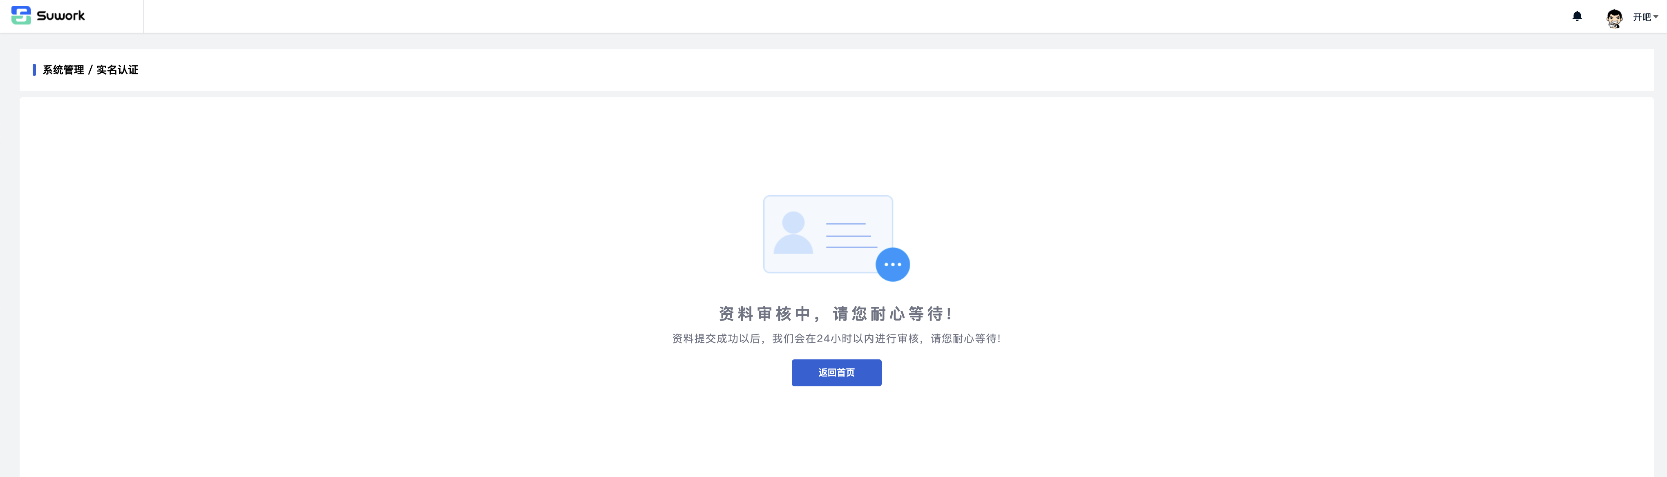Click the cartoon user avatar
The image size is (1667, 477).
tap(1614, 18)
